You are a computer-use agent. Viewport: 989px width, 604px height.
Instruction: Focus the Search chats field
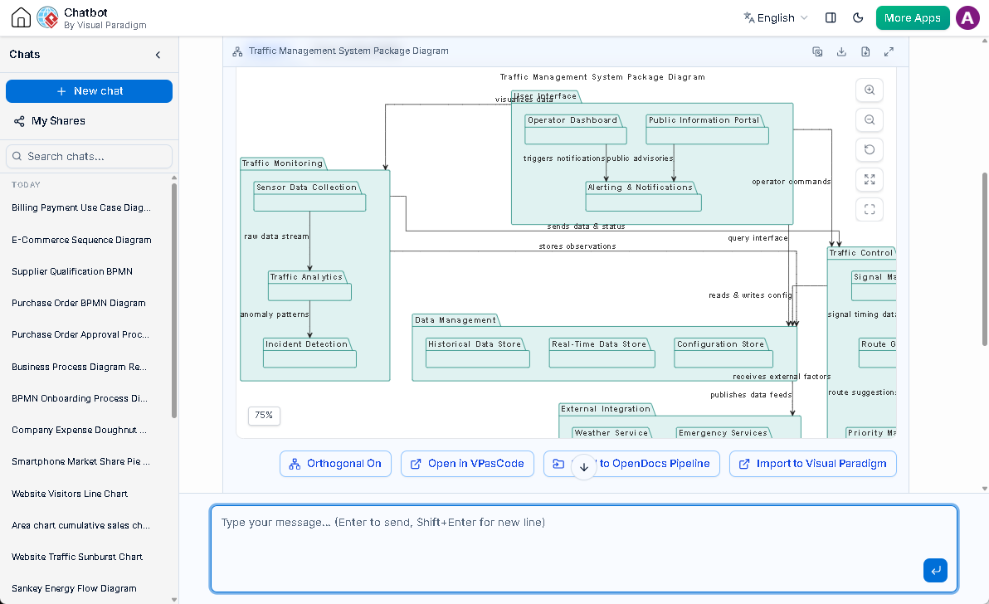(89, 156)
